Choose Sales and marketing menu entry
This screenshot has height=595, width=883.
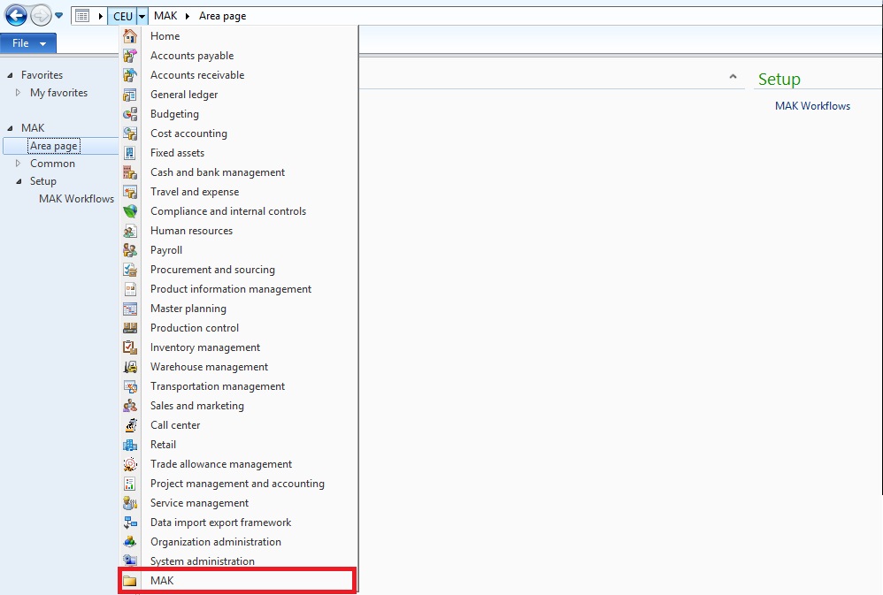coord(197,406)
